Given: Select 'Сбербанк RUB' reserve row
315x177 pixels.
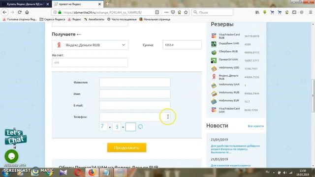Looking at the screenshot, I should (236, 52).
